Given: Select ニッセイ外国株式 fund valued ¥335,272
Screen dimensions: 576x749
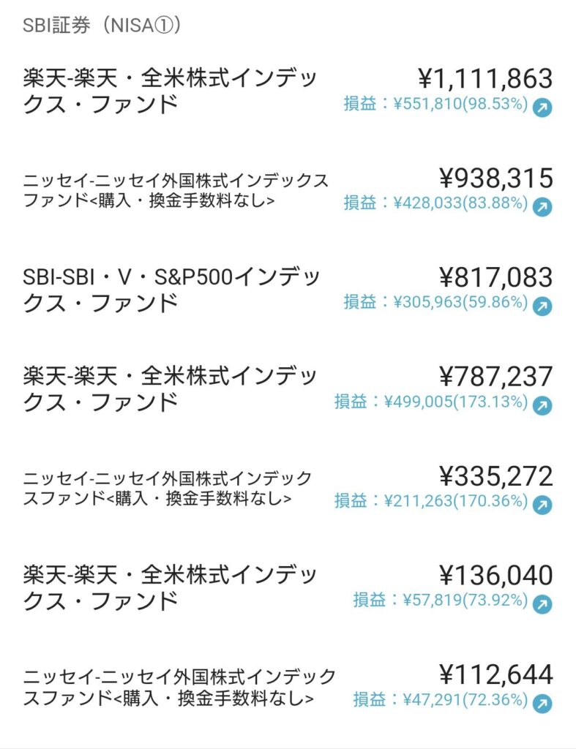Looking at the screenshot, I should click(x=168, y=488).
